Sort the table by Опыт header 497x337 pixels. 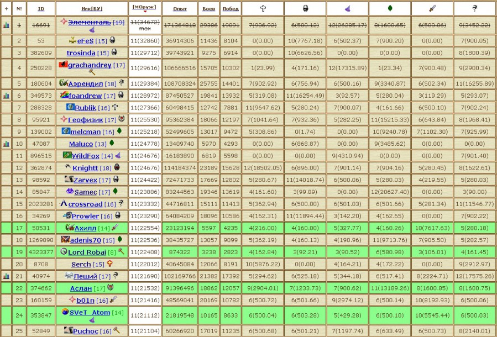coord(180,9)
